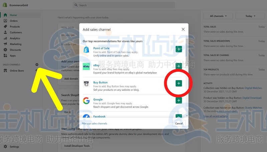The image size is (267, 152).
Task: Open Apps in the sidebar
Action: pyautogui.click(x=13, y=56)
